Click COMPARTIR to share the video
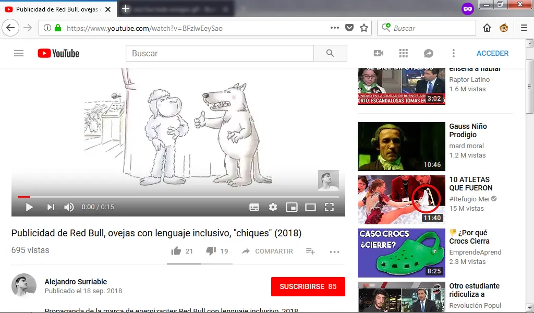This screenshot has height=313, width=534. coord(268,251)
